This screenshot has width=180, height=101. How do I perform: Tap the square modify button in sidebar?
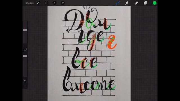(25, 49)
